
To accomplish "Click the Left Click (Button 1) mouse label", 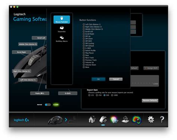I will [28, 80].
